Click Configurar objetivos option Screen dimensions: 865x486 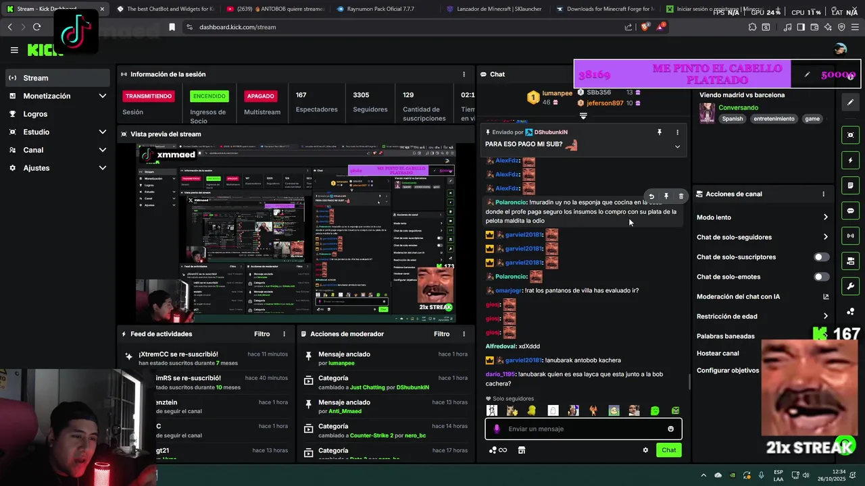coord(728,371)
